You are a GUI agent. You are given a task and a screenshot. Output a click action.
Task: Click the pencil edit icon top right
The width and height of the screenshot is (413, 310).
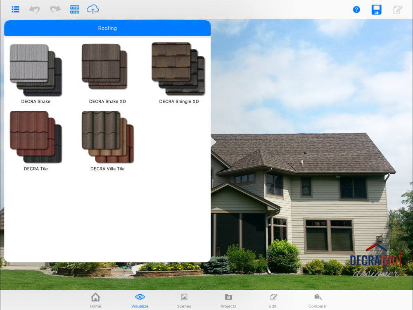[x=397, y=10]
